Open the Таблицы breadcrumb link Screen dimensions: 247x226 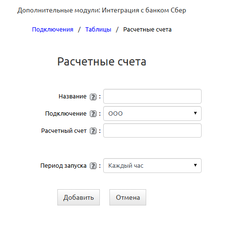tap(98, 30)
